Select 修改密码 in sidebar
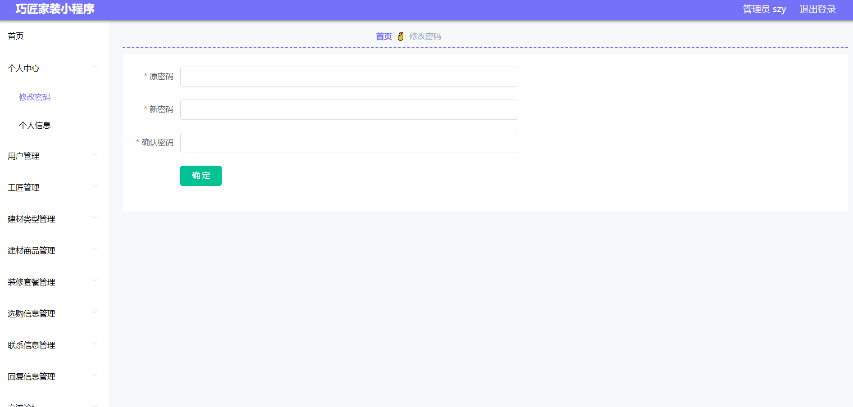Image resolution: width=853 pixels, height=407 pixels. (35, 97)
